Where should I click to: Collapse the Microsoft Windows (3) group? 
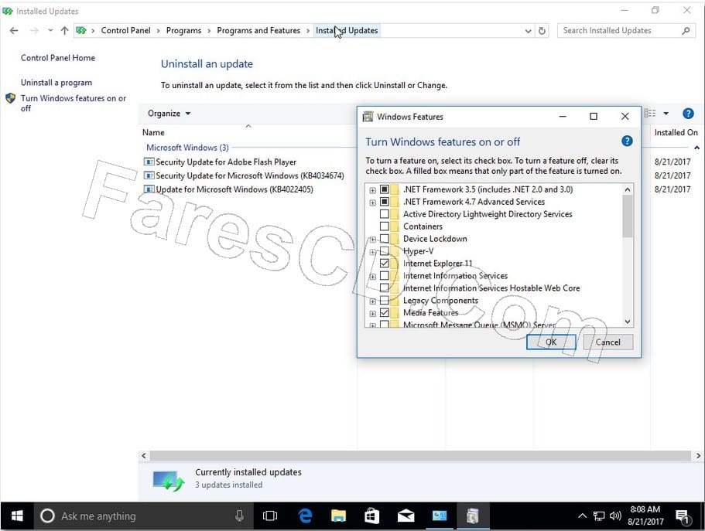coord(696,148)
